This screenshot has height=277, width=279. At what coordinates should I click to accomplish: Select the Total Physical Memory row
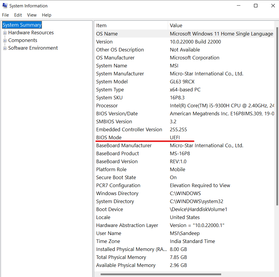185,257
